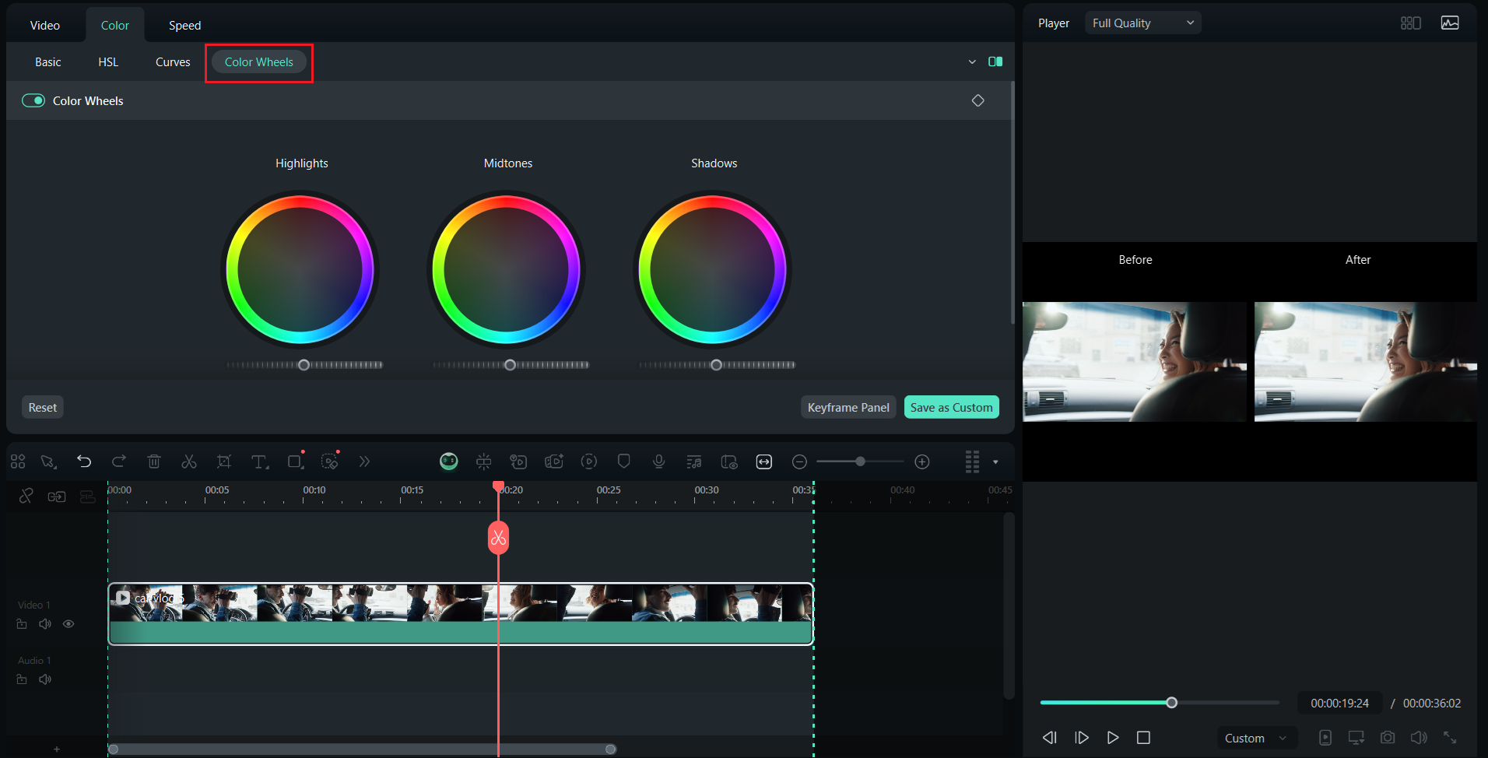
Task: Expand the collapse chevron beside the Curves tab row
Action: 971,61
